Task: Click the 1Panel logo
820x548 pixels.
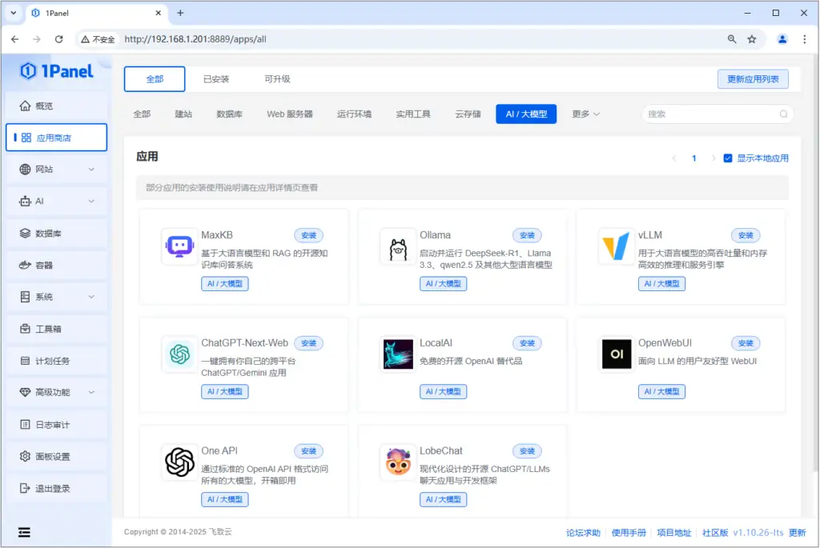Action: [56, 72]
